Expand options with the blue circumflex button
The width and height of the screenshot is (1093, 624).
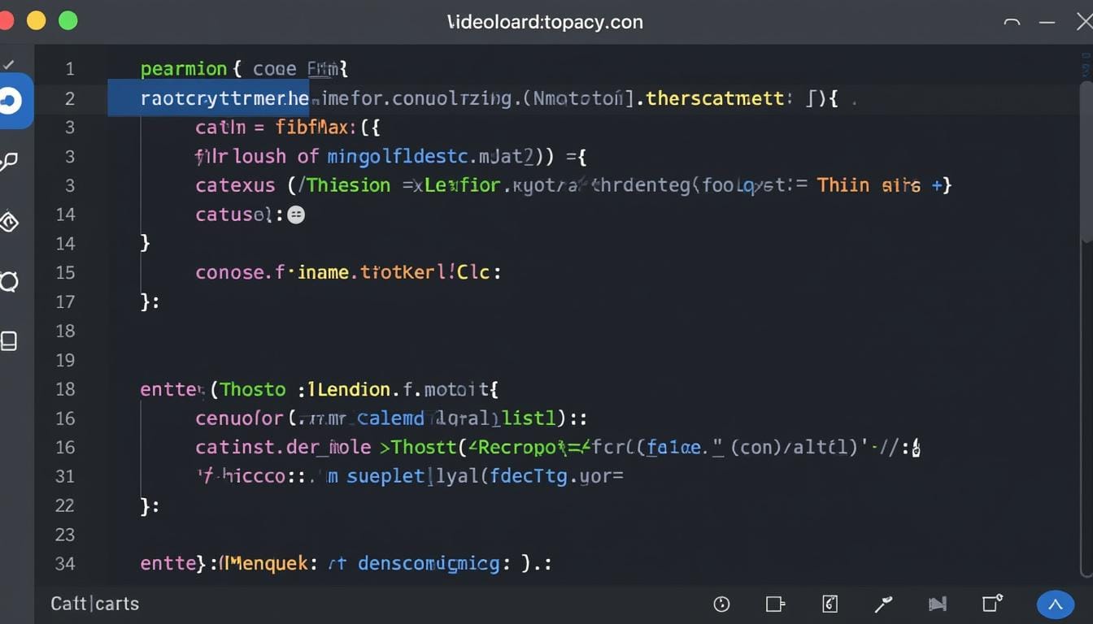pyautogui.click(x=1055, y=604)
